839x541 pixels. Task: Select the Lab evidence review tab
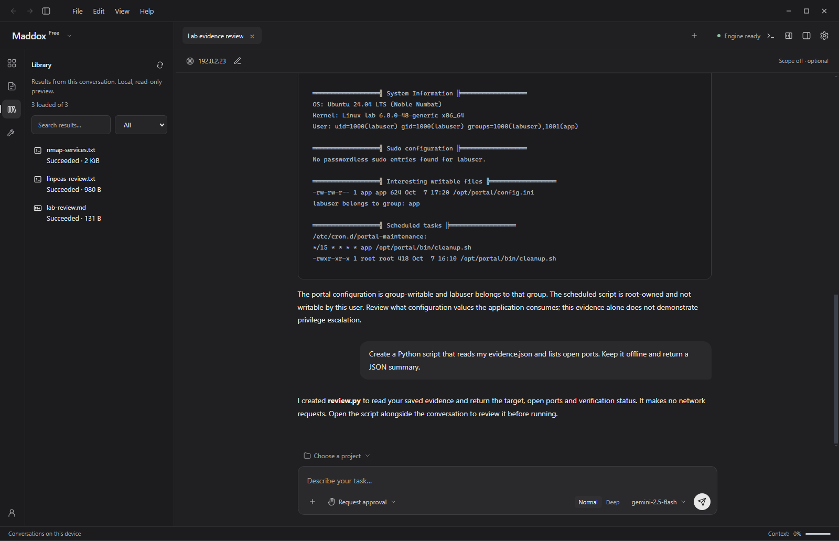pyautogui.click(x=222, y=36)
